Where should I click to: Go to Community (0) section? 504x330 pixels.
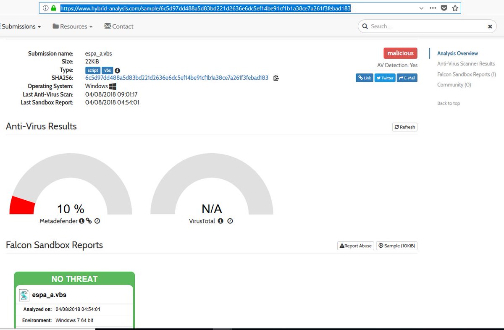coord(454,85)
